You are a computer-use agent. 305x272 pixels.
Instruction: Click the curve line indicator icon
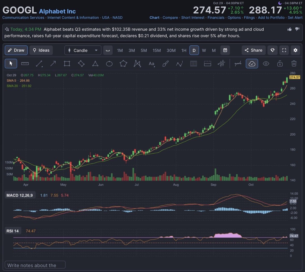238,64
